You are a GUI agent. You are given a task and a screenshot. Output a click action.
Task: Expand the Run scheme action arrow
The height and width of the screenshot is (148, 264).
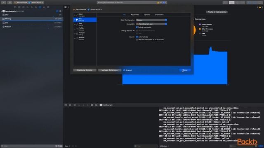75,20
